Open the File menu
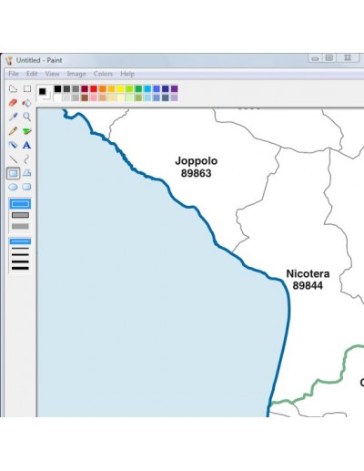Screen dimensions: 364x471 click(x=14, y=74)
